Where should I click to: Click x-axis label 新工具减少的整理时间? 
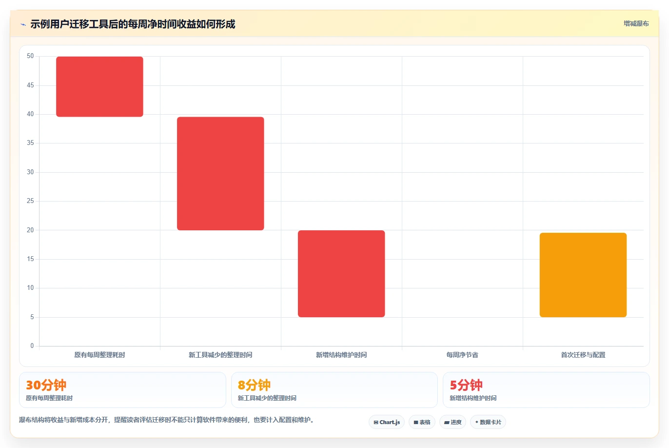pyautogui.click(x=220, y=355)
